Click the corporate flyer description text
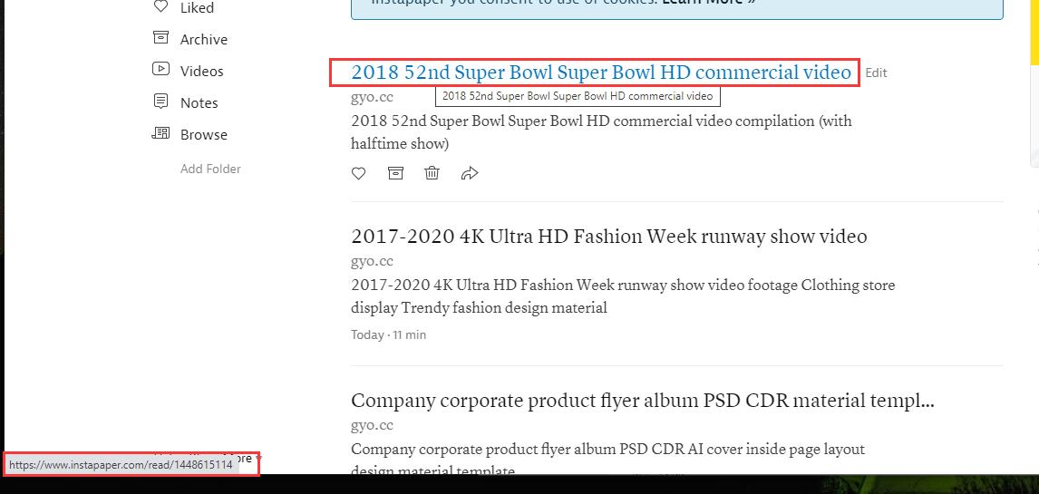This screenshot has width=1039, height=494. tap(607, 460)
